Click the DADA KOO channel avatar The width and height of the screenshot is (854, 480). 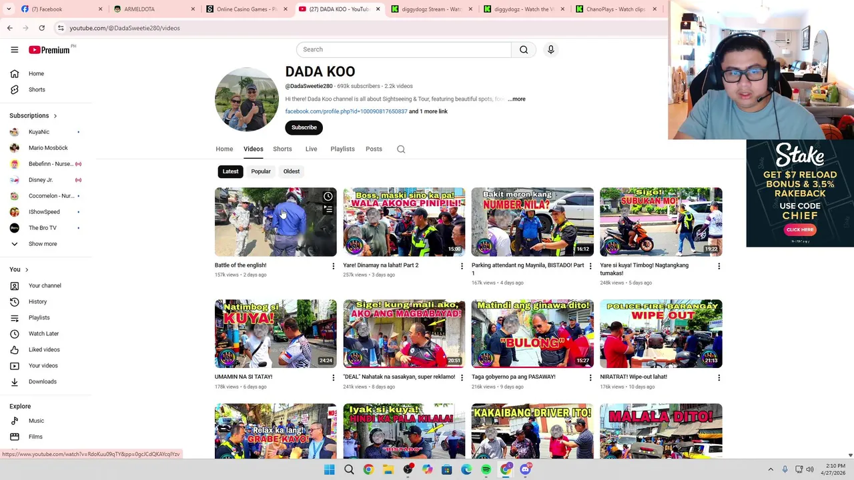click(247, 99)
